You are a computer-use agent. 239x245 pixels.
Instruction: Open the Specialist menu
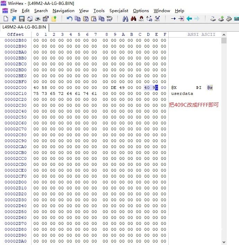tap(119, 11)
